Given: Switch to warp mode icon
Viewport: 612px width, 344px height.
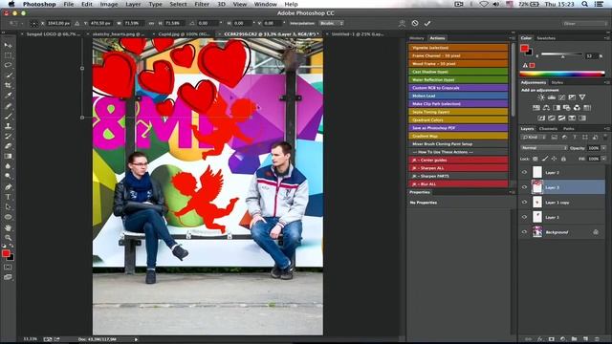Looking at the screenshot, I should click(402, 23).
